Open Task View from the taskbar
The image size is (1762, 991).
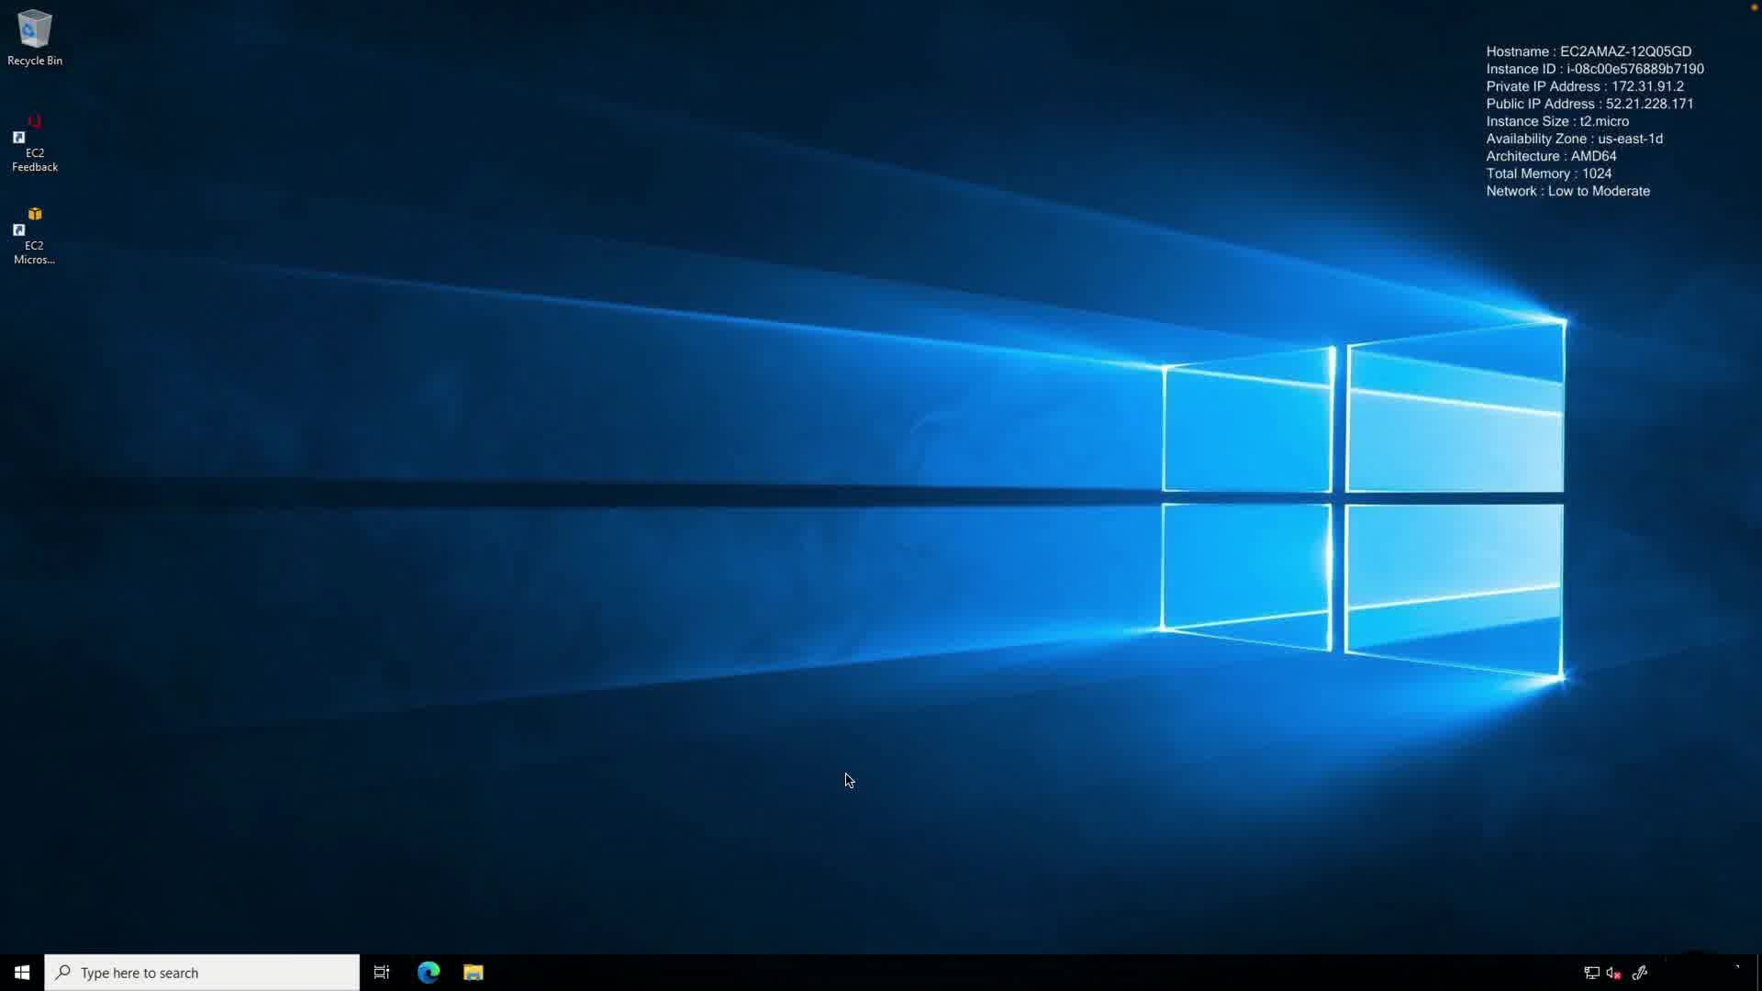pyautogui.click(x=382, y=973)
